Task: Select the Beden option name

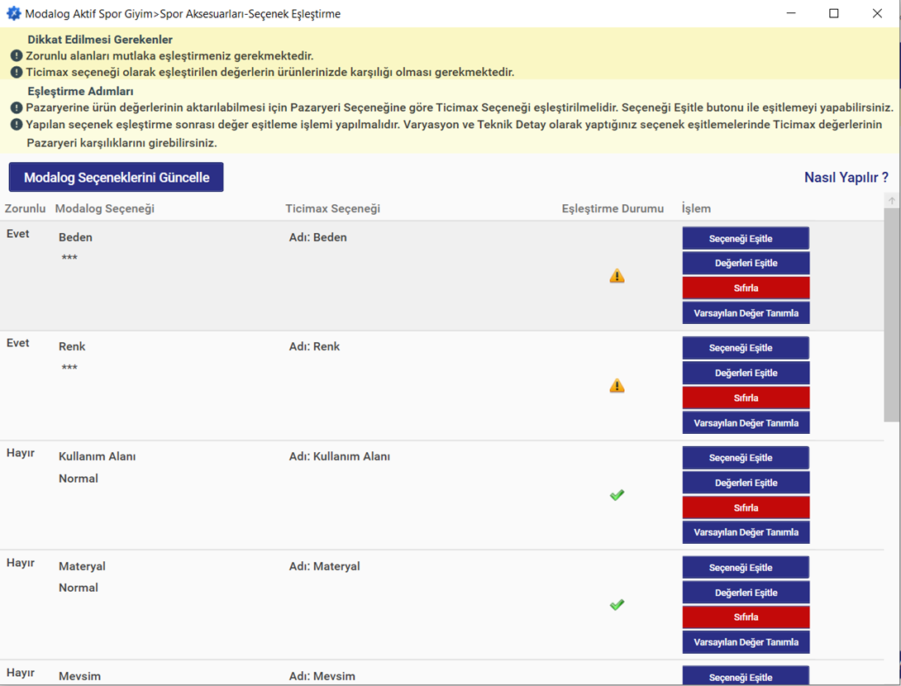Action: pos(75,237)
